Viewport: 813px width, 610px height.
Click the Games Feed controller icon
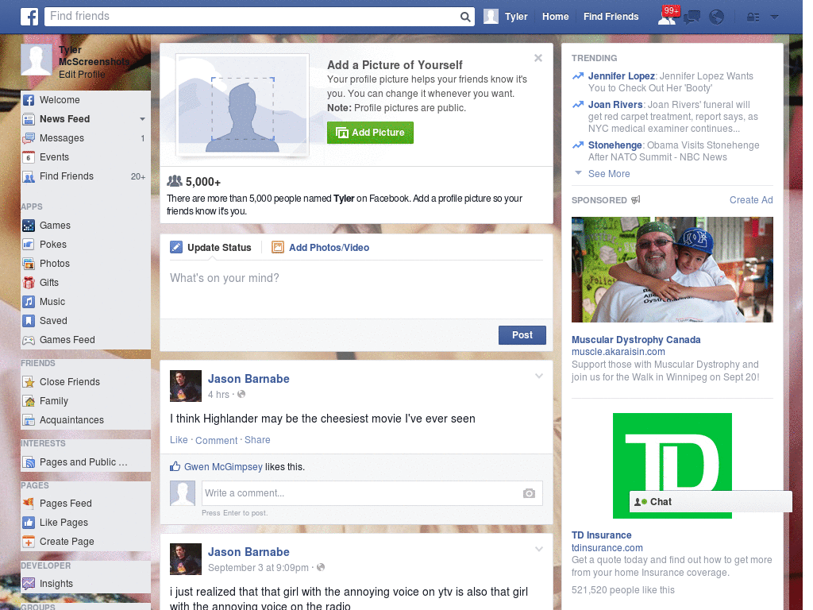click(29, 340)
